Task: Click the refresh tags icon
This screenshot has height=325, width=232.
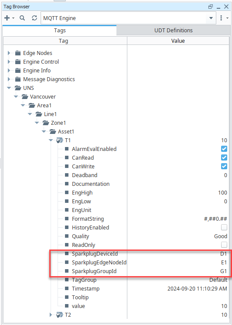Action: (34, 18)
